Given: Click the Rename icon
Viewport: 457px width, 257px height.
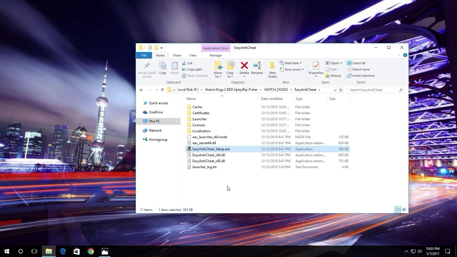Looking at the screenshot, I should click(257, 66).
